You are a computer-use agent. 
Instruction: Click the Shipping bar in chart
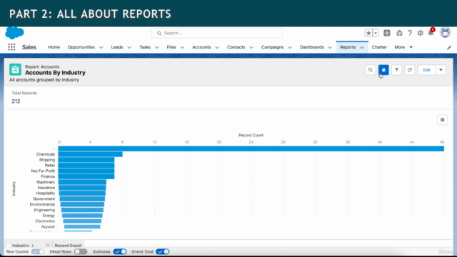(86, 160)
